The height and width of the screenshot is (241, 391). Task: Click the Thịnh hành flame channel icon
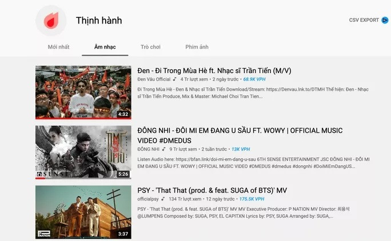click(x=51, y=21)
